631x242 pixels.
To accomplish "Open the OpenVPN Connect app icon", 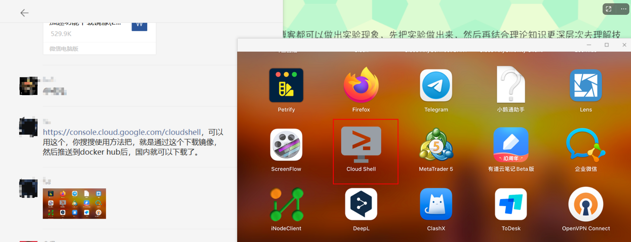I will click(586, 204).
